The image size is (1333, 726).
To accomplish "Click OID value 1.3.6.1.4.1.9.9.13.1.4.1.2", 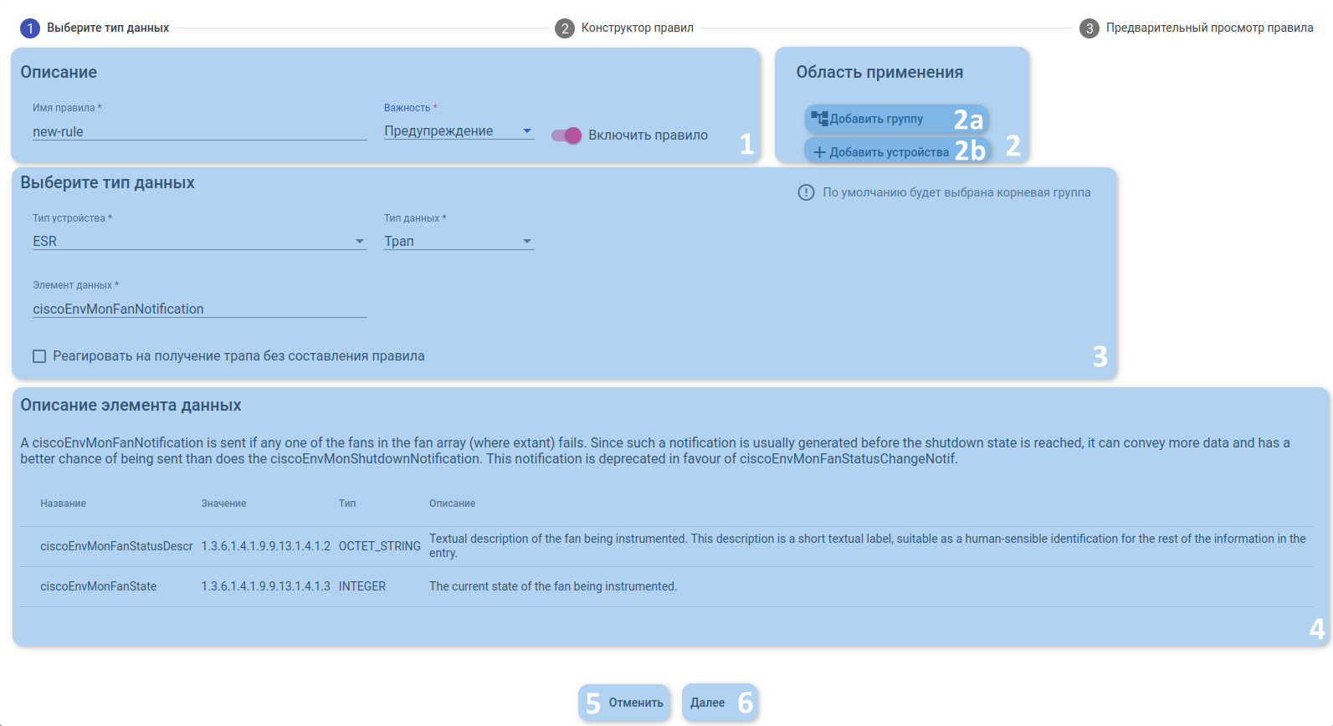I will click(265, 546).
